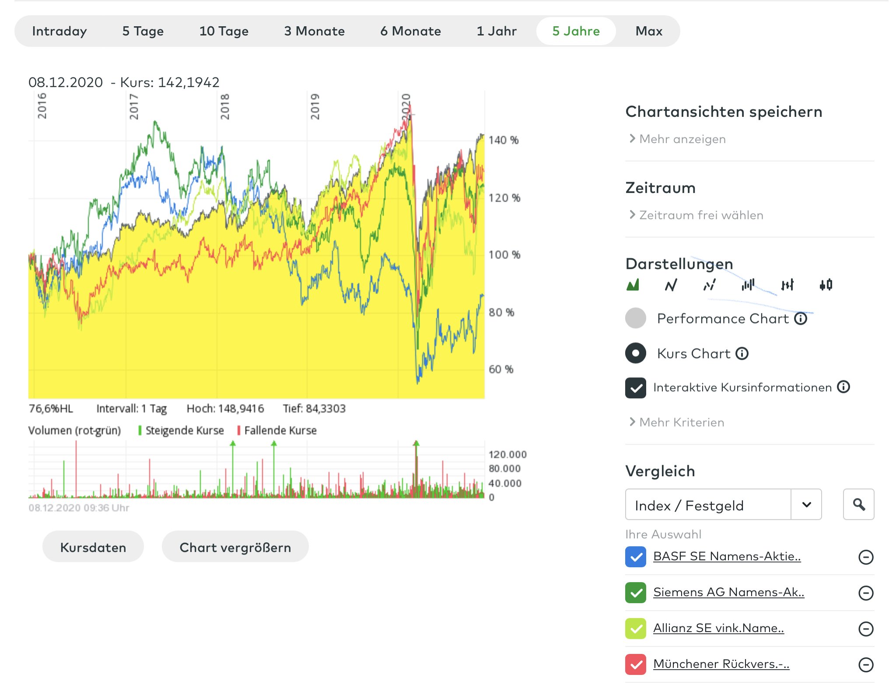Select the OHLC chart display icon
Viewport: 889px width, 692px height.
pyautogui.click(x=787, y=285)
